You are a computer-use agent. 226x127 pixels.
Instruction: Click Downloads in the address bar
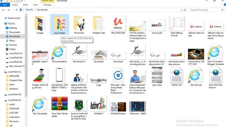pyautogui.click(x=42, y=10)
